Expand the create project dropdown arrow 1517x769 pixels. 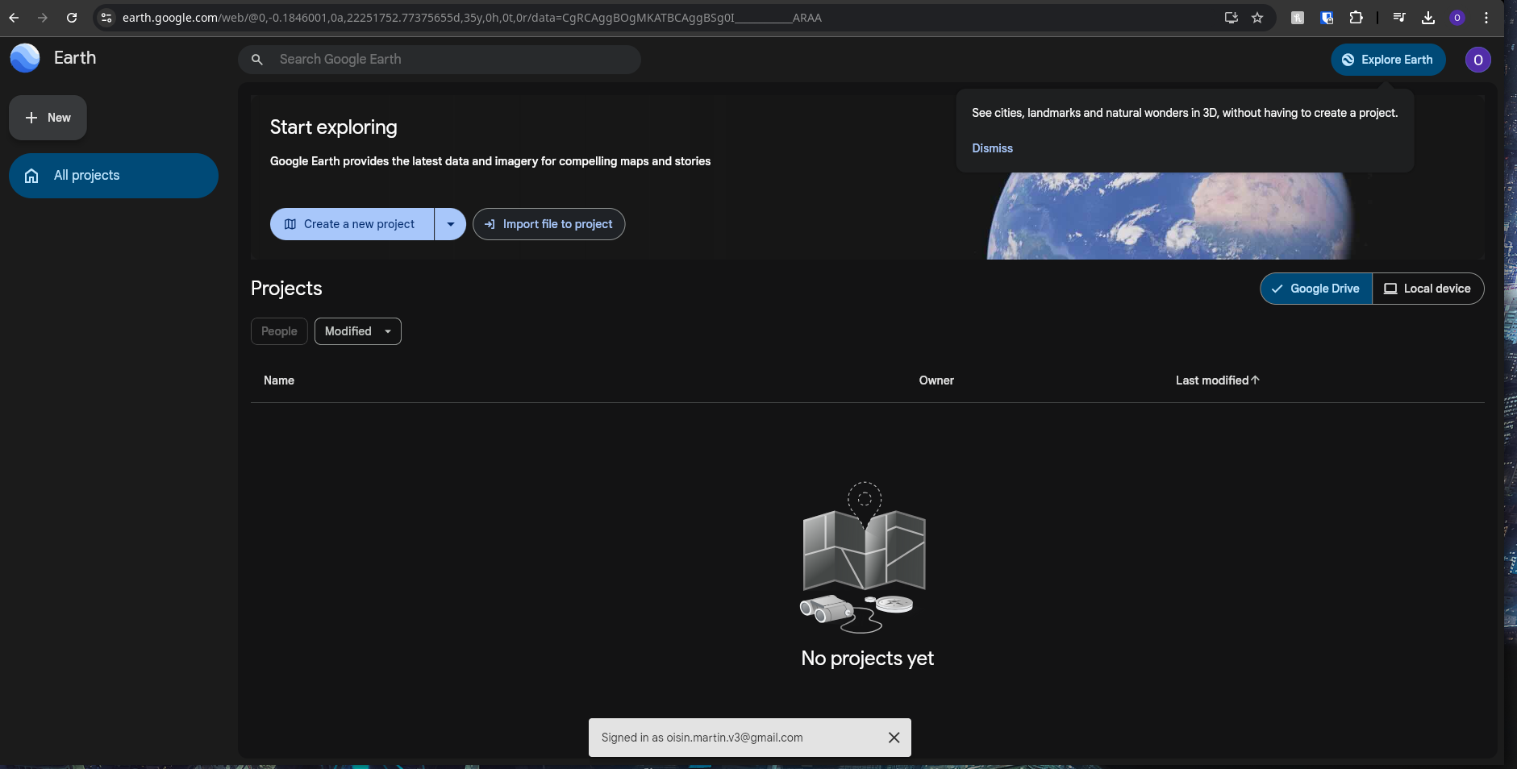tap(451, 224)
